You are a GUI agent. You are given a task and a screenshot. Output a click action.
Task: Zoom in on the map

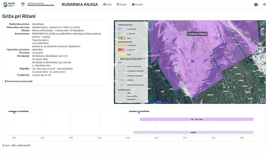(x=150, y=23)
